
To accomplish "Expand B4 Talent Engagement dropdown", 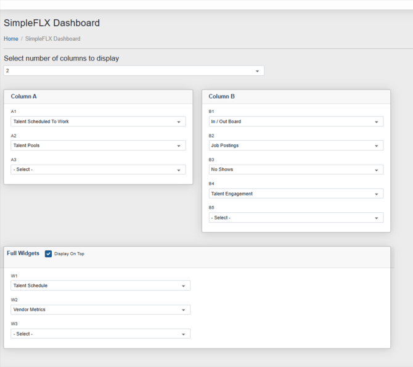I will coord(296,194).
